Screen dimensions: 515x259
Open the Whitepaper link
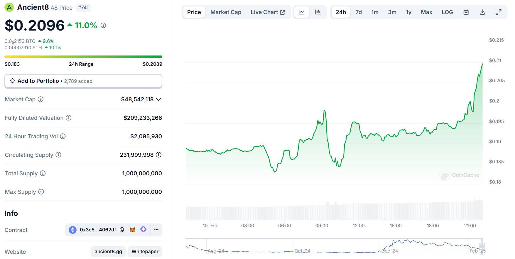[145, 251]
